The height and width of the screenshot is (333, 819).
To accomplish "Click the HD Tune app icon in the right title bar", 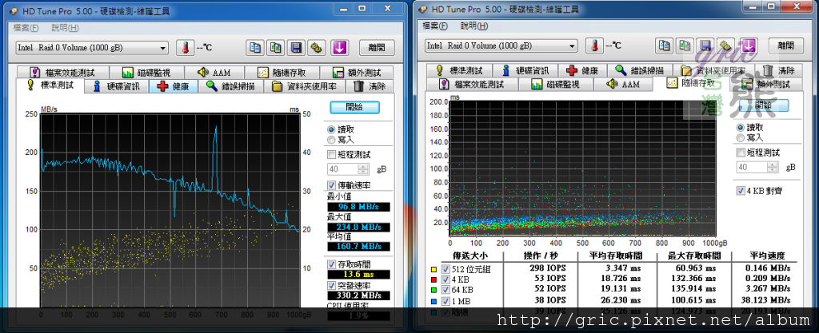I will (423, 9).
